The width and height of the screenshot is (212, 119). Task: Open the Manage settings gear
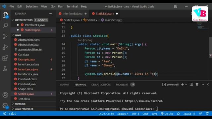(5, 106)
